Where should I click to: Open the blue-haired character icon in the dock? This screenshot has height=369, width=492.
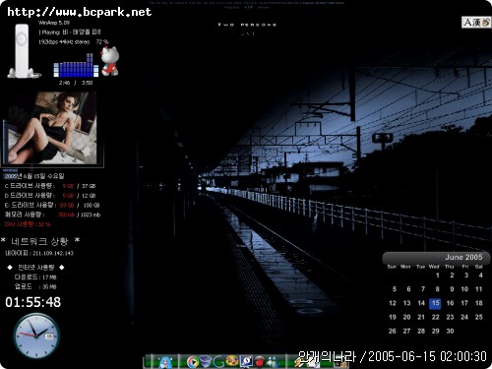point(165,361)
